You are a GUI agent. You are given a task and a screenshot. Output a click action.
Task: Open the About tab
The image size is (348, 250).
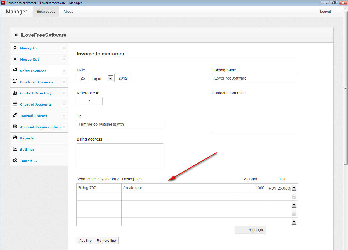tap(68, 12)
